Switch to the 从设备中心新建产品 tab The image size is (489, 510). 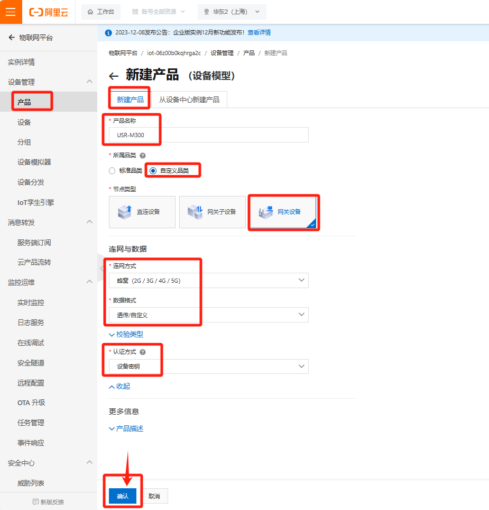tap(189, 100)
